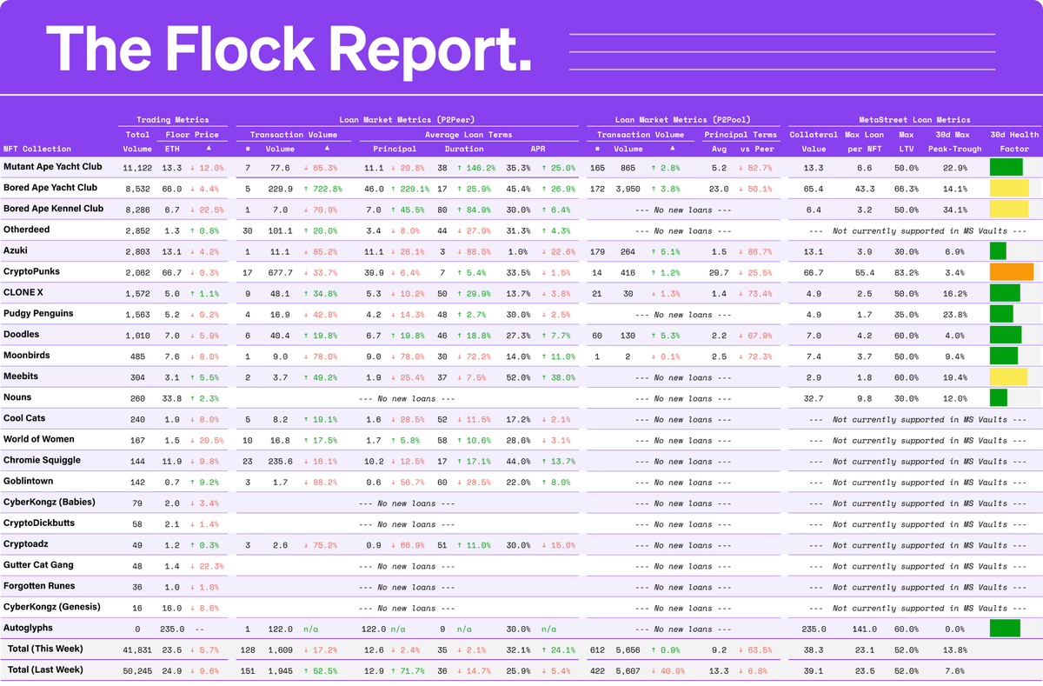Click the "MetaStreet Loan Metrics" header
Image resolution: width=1043 pixels, height=686 pixels.
(x=914, y=120)
